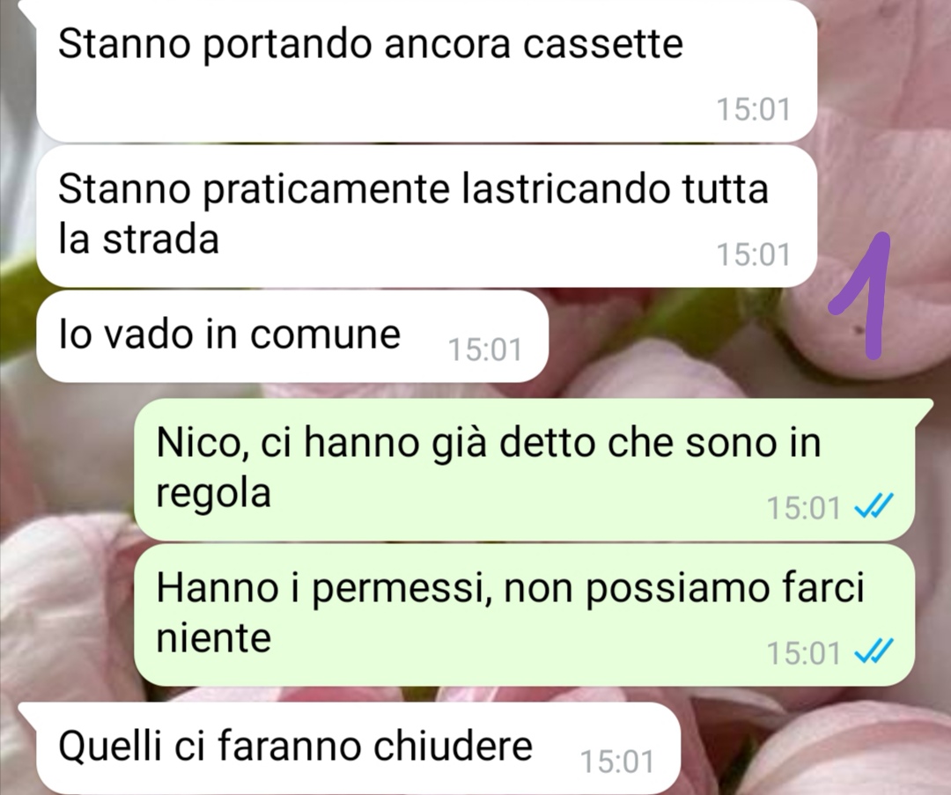Select sent message 'Nico, ci hanno già detto'
Screen dimensions: 951x795
point(524,469)
